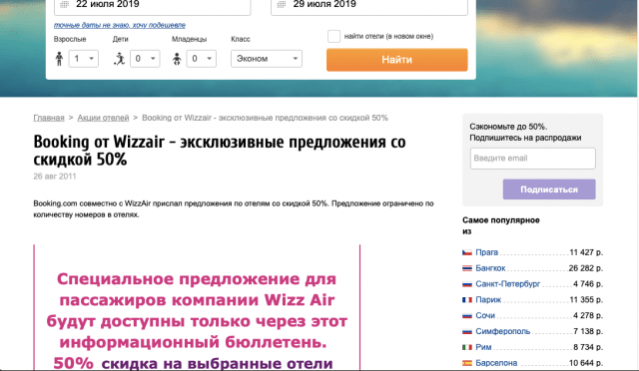639x371 pixels.
Task: Click the Подписаться subscribe button
Action: pos(549,189)
